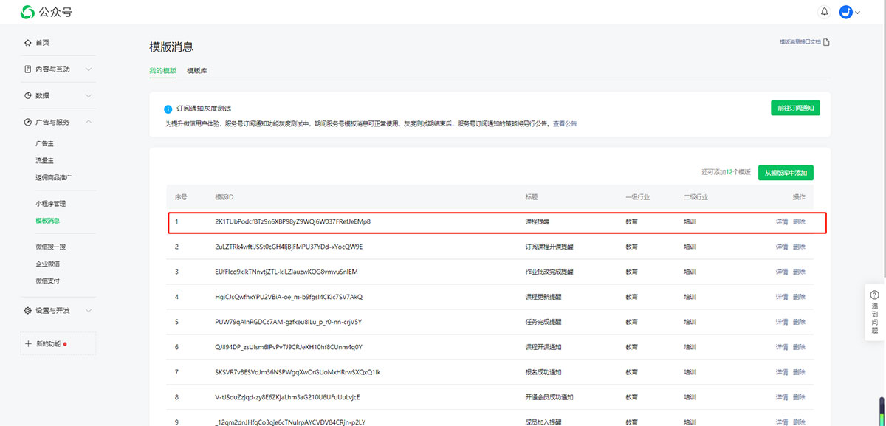Viewport: 886px width, 426px height.
Task: Expand the 数据 menu chevron
Action: pos(89,95)
